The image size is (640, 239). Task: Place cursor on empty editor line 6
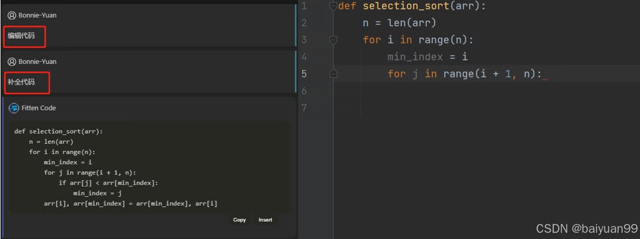pos(486,91)
